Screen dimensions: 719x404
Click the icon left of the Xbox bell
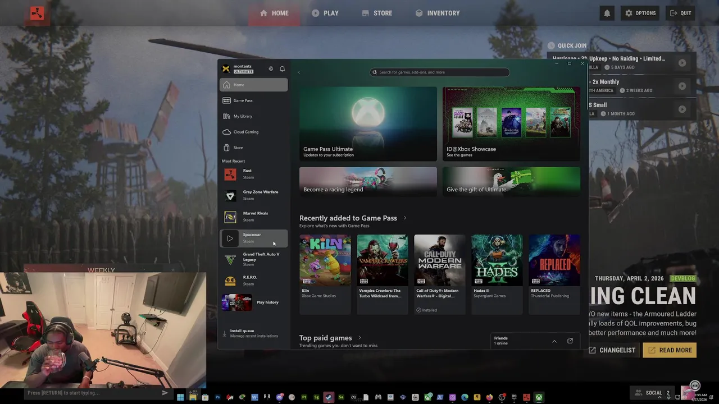click(271, 69)
